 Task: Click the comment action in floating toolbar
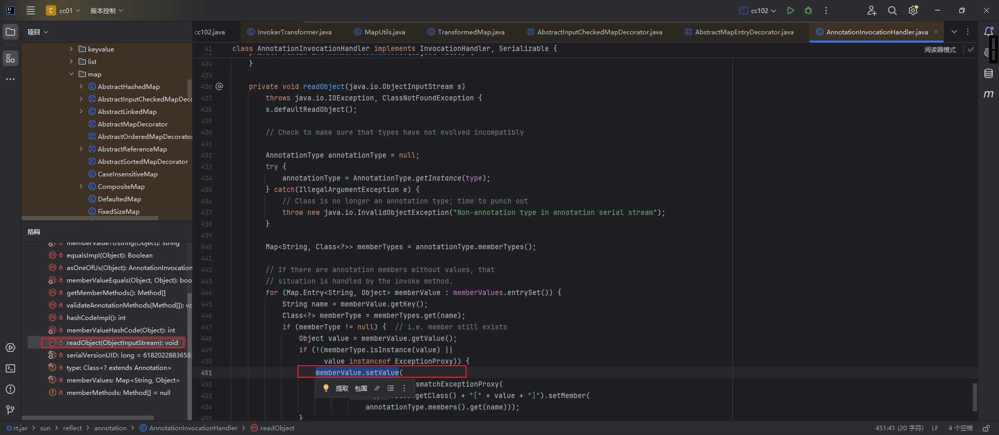tap(377, 388)
